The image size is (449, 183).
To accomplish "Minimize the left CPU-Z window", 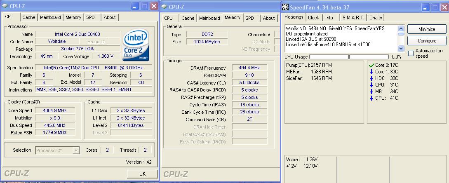I will coord(135,6).
